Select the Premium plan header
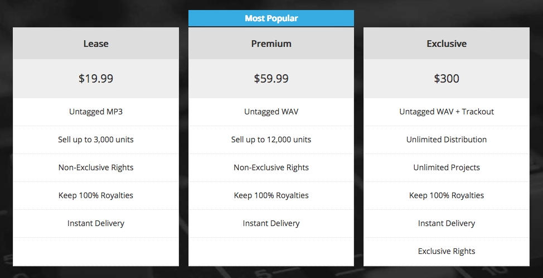The height and width of the screenshot is (278, 543). tap(271, 44)
